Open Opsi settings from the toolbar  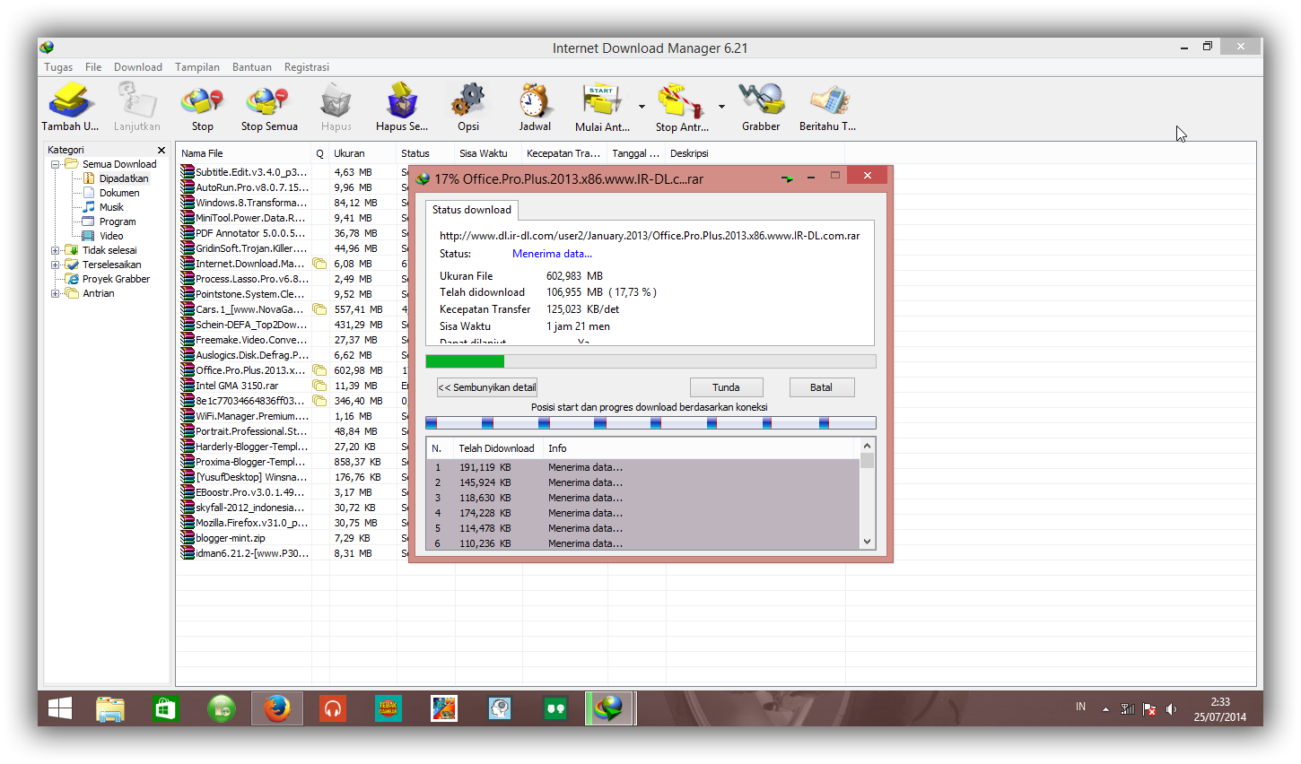[x=468, y=100]
